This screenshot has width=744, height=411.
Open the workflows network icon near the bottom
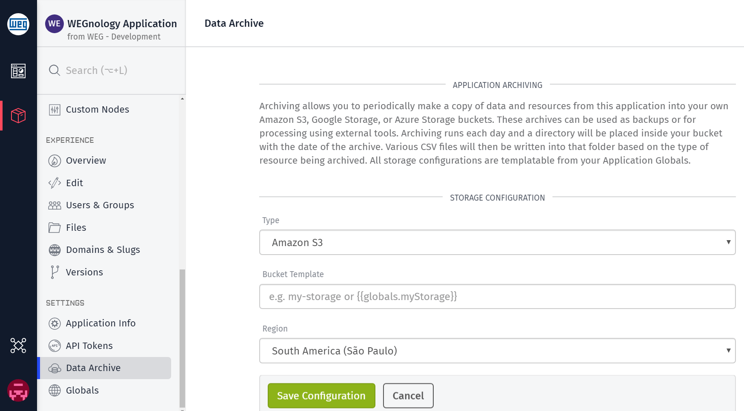18,346
